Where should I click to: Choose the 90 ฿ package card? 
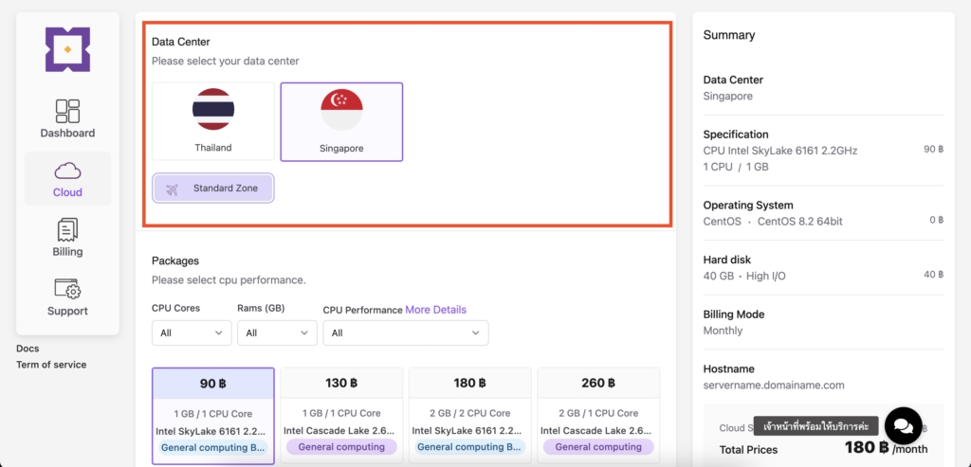click(x=213, y=415)
